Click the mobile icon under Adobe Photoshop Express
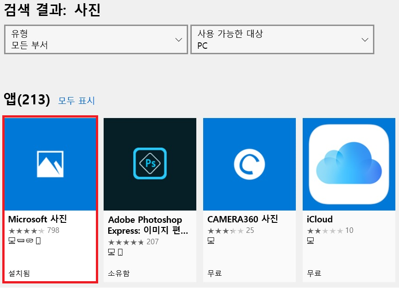Screen dimensions: 399x288 tap(120, 252)
